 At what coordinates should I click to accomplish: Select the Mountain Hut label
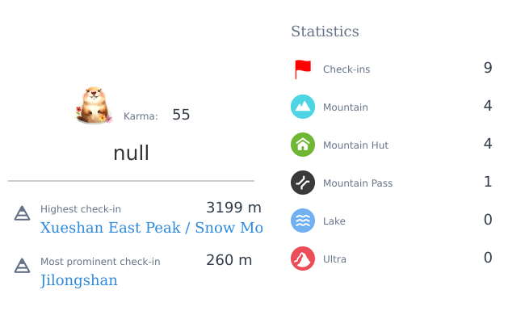coord(355,145)
